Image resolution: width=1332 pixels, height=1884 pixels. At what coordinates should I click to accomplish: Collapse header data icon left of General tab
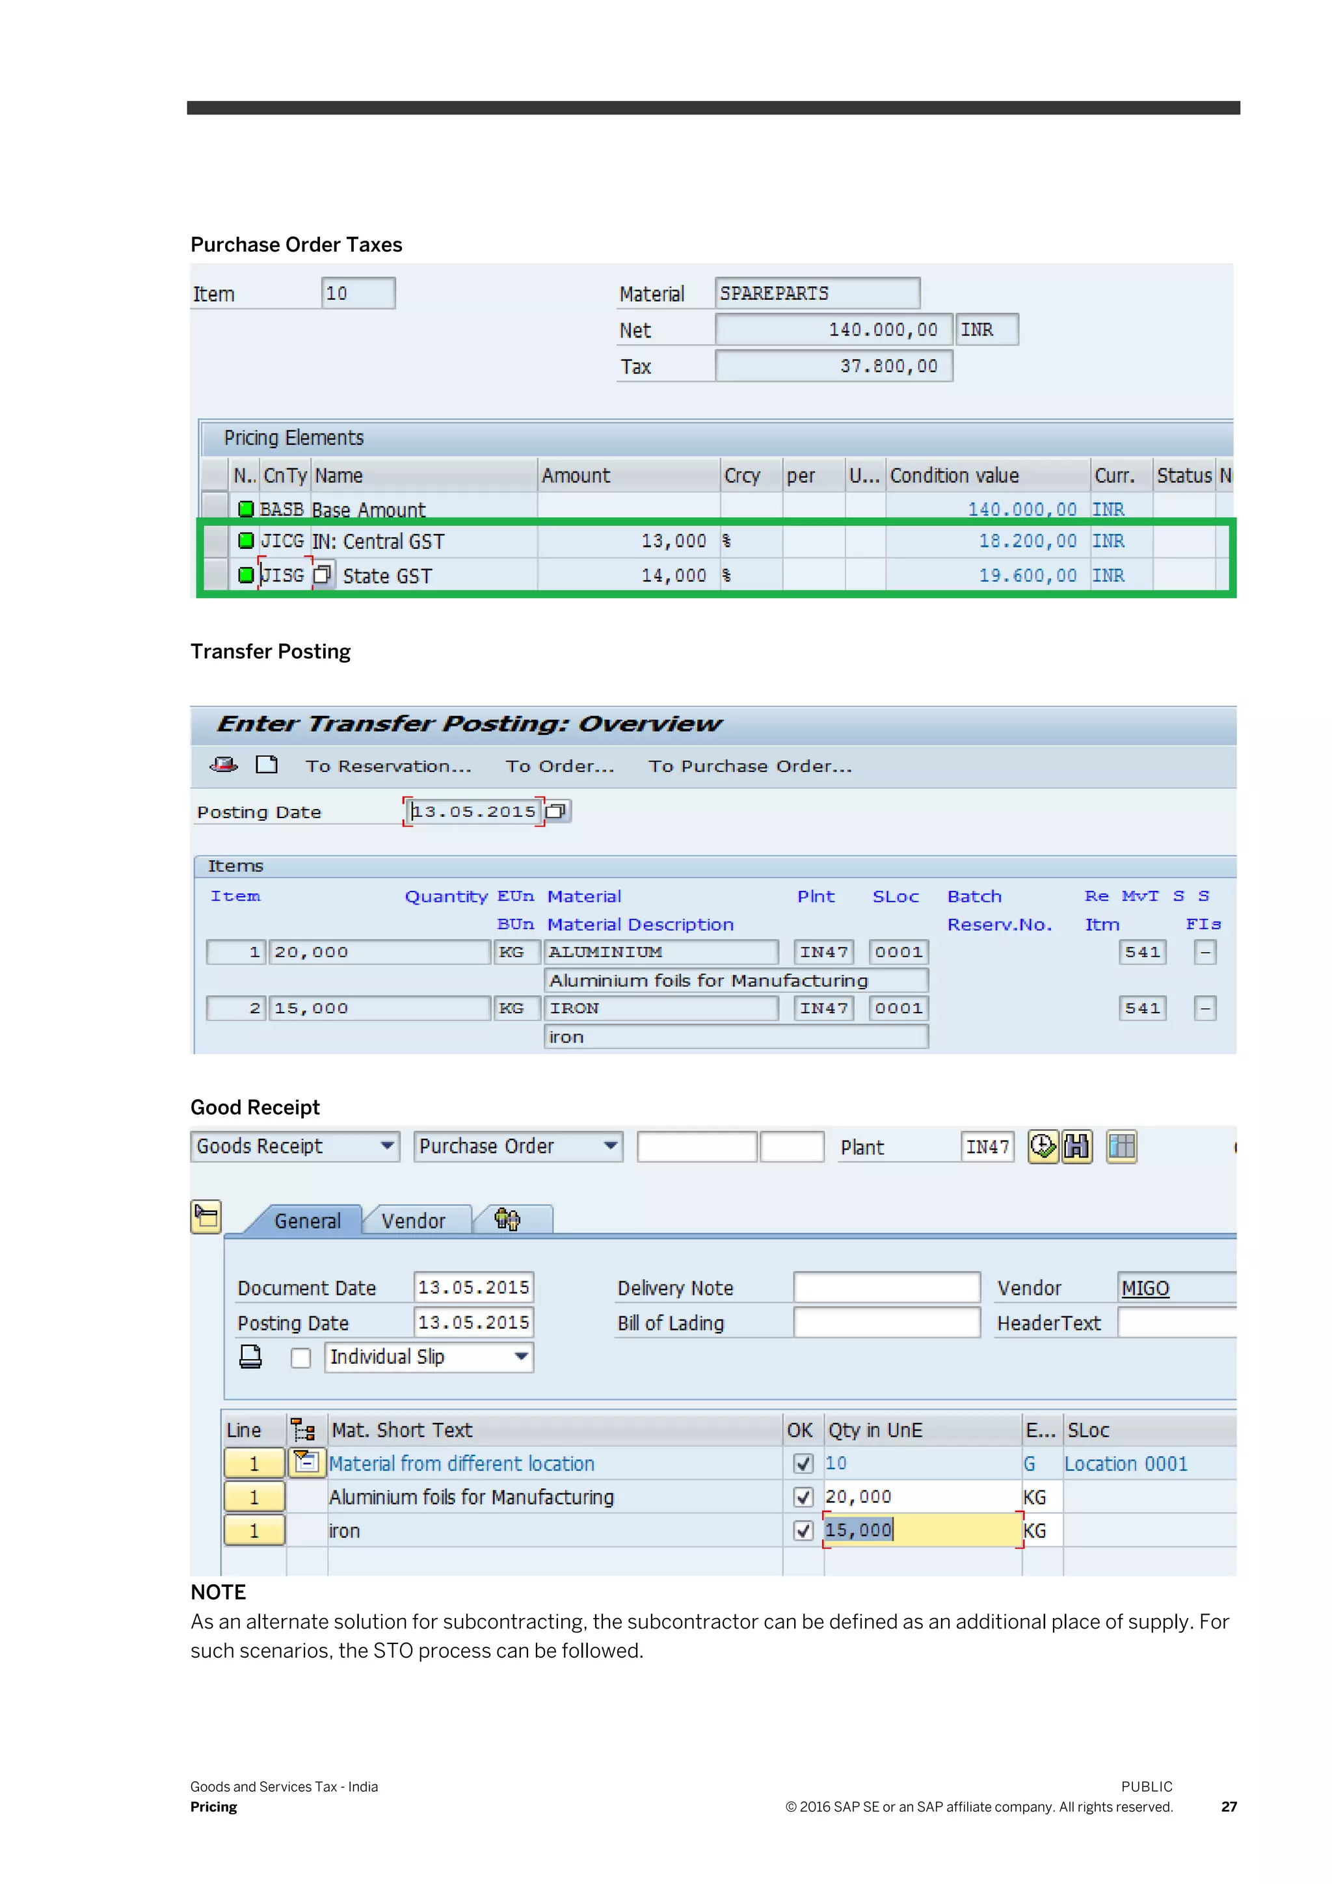coord(206,1216)
